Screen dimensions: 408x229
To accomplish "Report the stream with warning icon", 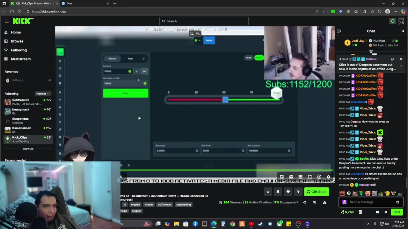I will pyautogui.click(x=324, y=202).
